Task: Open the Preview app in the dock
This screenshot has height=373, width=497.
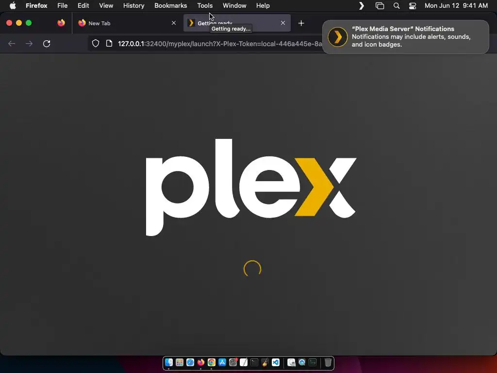Action: [x=291, y=362]
